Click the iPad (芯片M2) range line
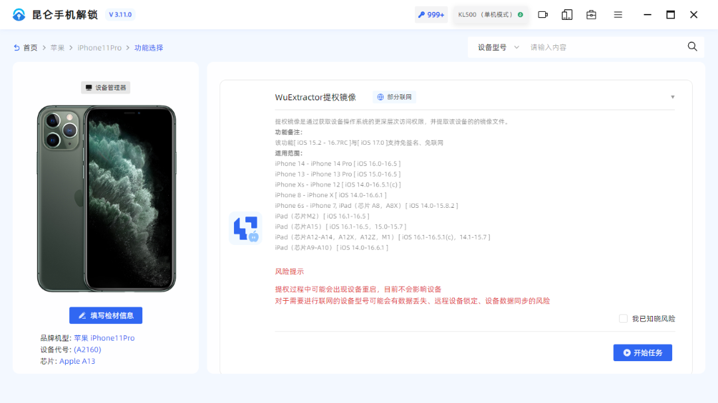718x403 pixels. (322, 216)
